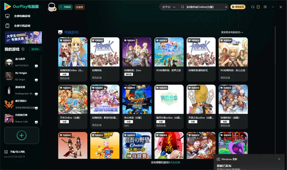Select 腐烂国度2 in my games list
Viewport: 287px width, 170px height.
[21, 104]
